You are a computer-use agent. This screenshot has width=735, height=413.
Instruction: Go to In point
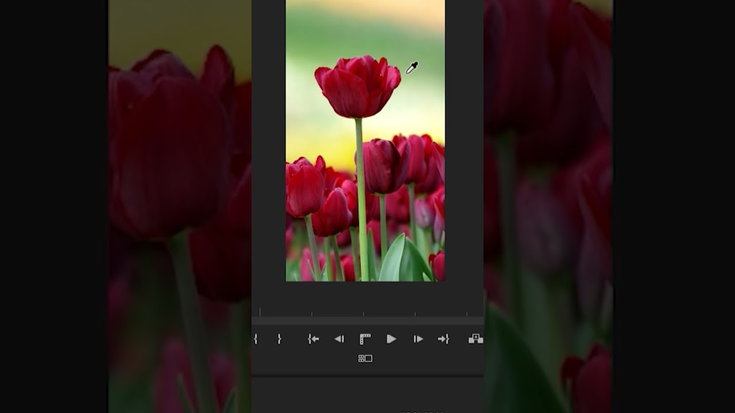point(313,339)
